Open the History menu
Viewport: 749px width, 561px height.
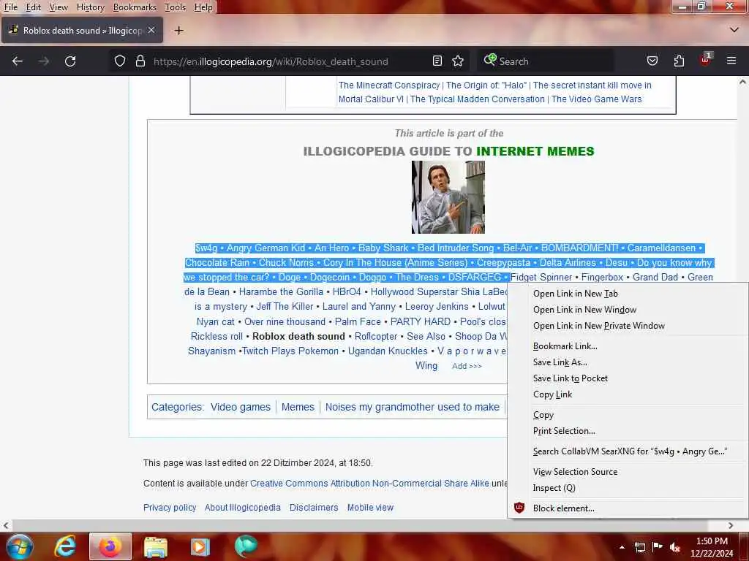[90, 7]
